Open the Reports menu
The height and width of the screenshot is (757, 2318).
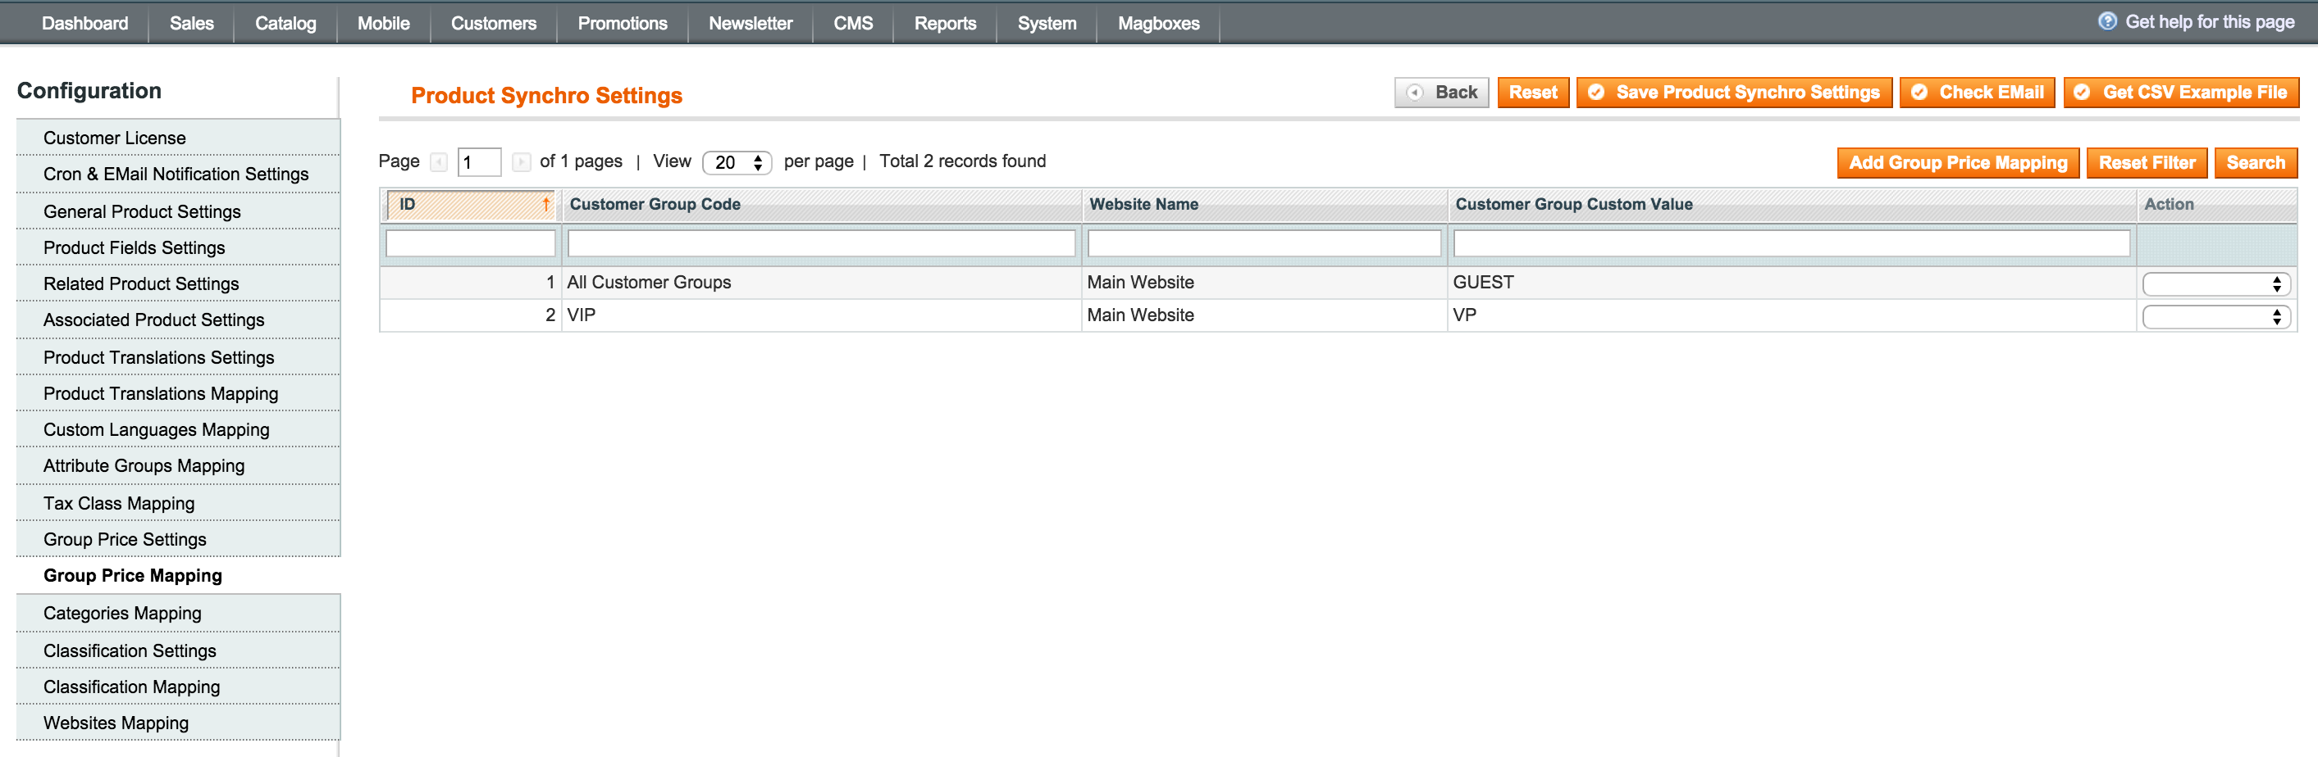pos(945,24)
